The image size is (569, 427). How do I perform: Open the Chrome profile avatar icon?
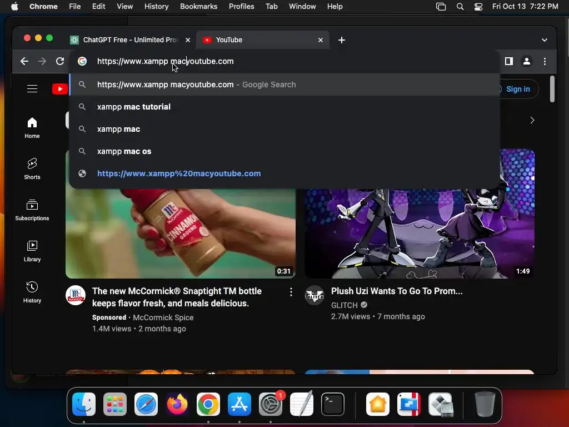[527, 61]
